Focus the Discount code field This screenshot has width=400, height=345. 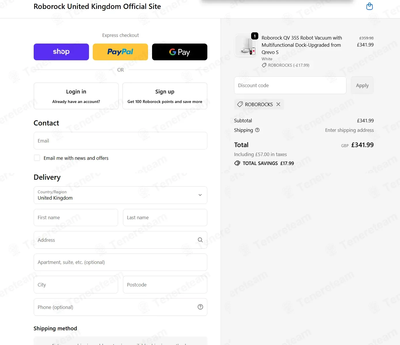[x=290, y=85]
